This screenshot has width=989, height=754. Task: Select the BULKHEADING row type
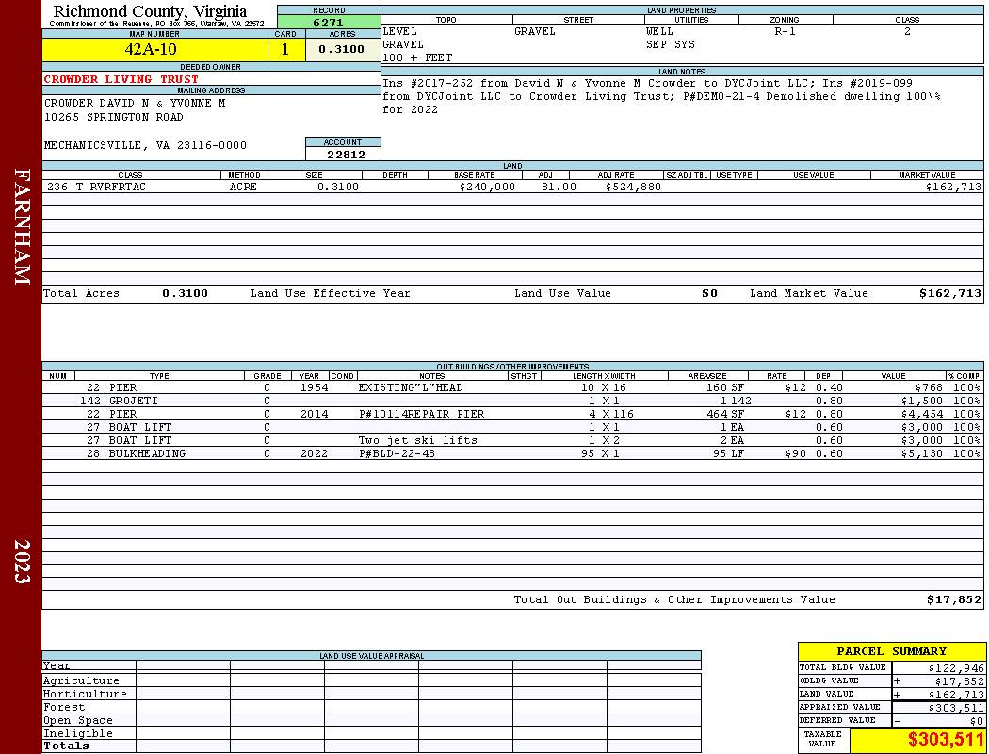tap(147, 454)
